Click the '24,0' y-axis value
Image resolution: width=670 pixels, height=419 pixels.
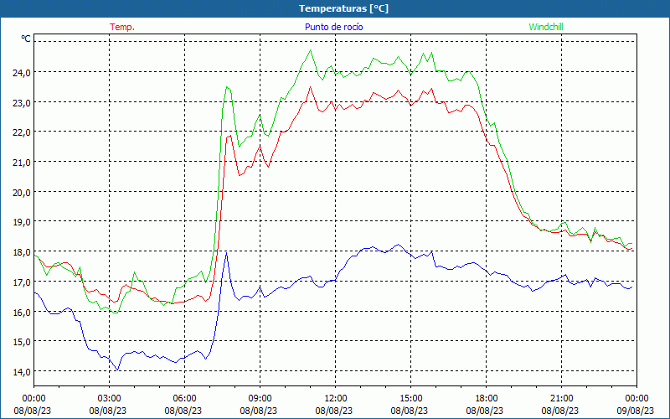(22, 73)
